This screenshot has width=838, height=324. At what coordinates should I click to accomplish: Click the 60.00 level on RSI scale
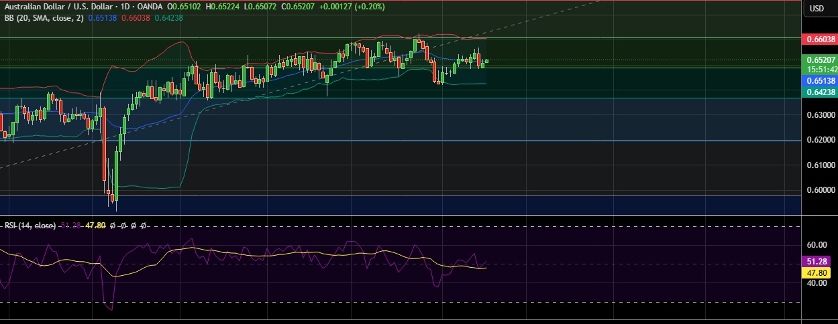click(817, 245)
